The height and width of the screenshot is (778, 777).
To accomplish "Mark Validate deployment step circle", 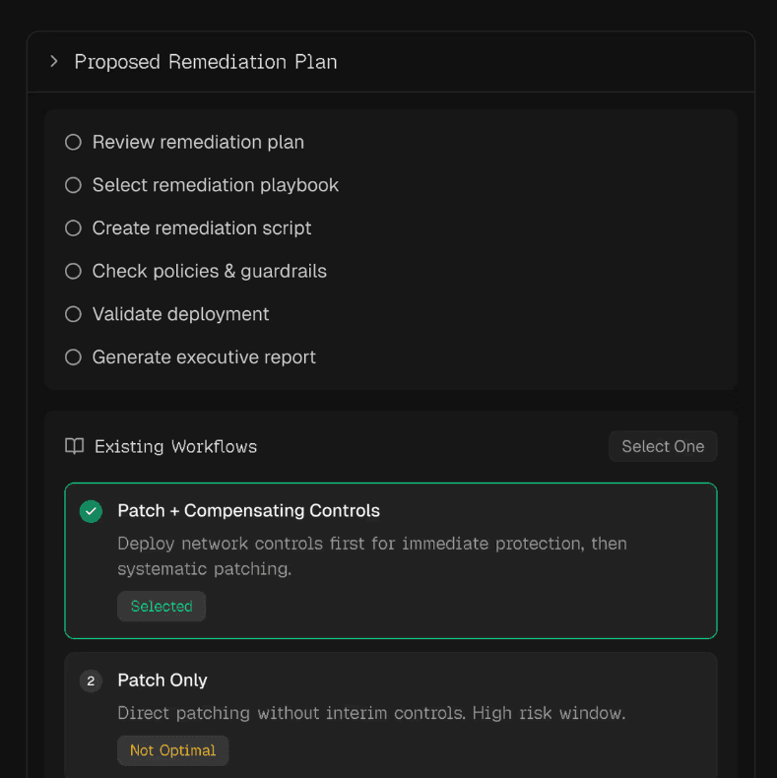I will point(73,314).
